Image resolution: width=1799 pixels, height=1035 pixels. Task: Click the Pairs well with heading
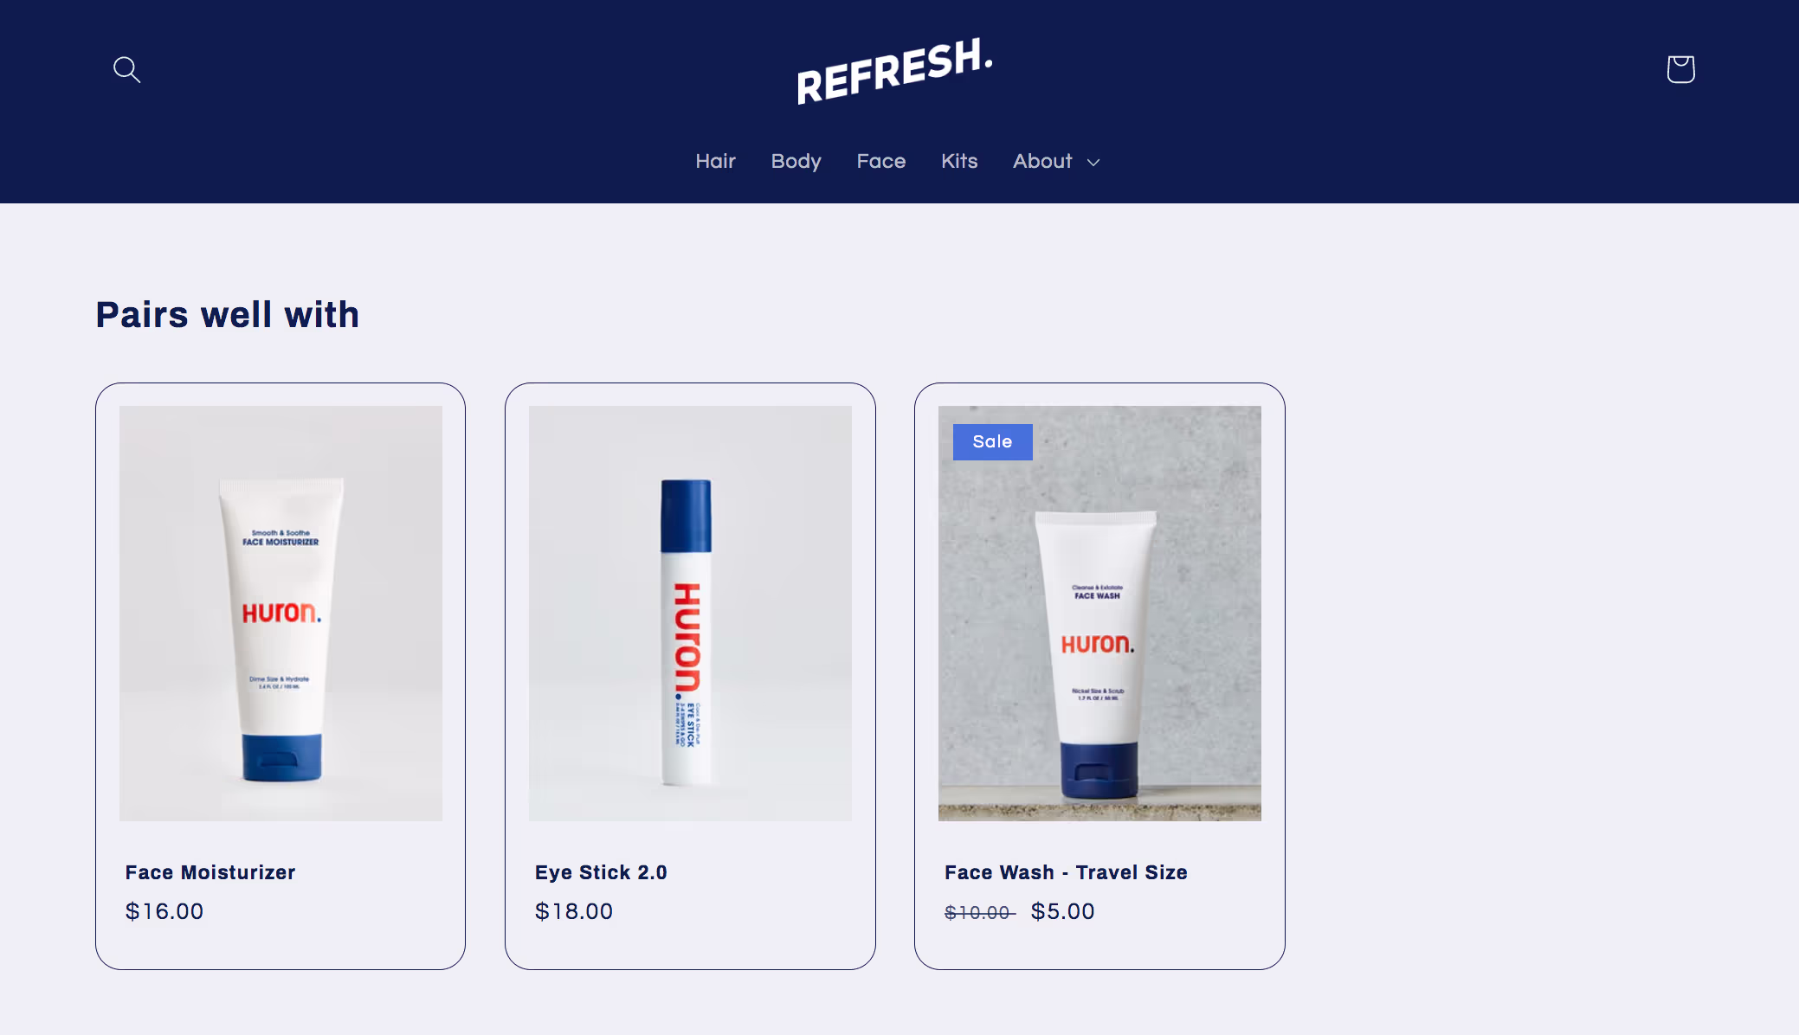tap(228, 315)
